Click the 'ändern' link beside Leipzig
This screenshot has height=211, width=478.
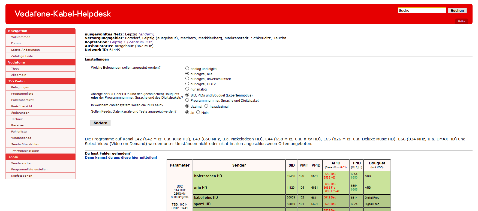[x=146, y=34]
